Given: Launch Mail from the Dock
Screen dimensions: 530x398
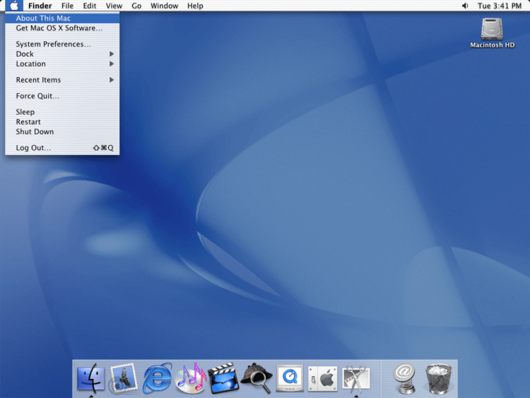Looking at the screenshot, I should [x=124, y=378].
